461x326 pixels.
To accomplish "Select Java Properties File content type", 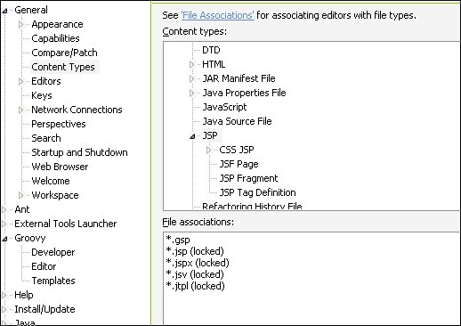I will click(x=244, y=93).
